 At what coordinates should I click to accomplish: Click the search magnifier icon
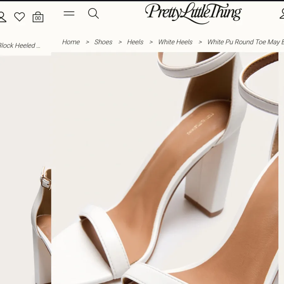click(x=93, y=14)
